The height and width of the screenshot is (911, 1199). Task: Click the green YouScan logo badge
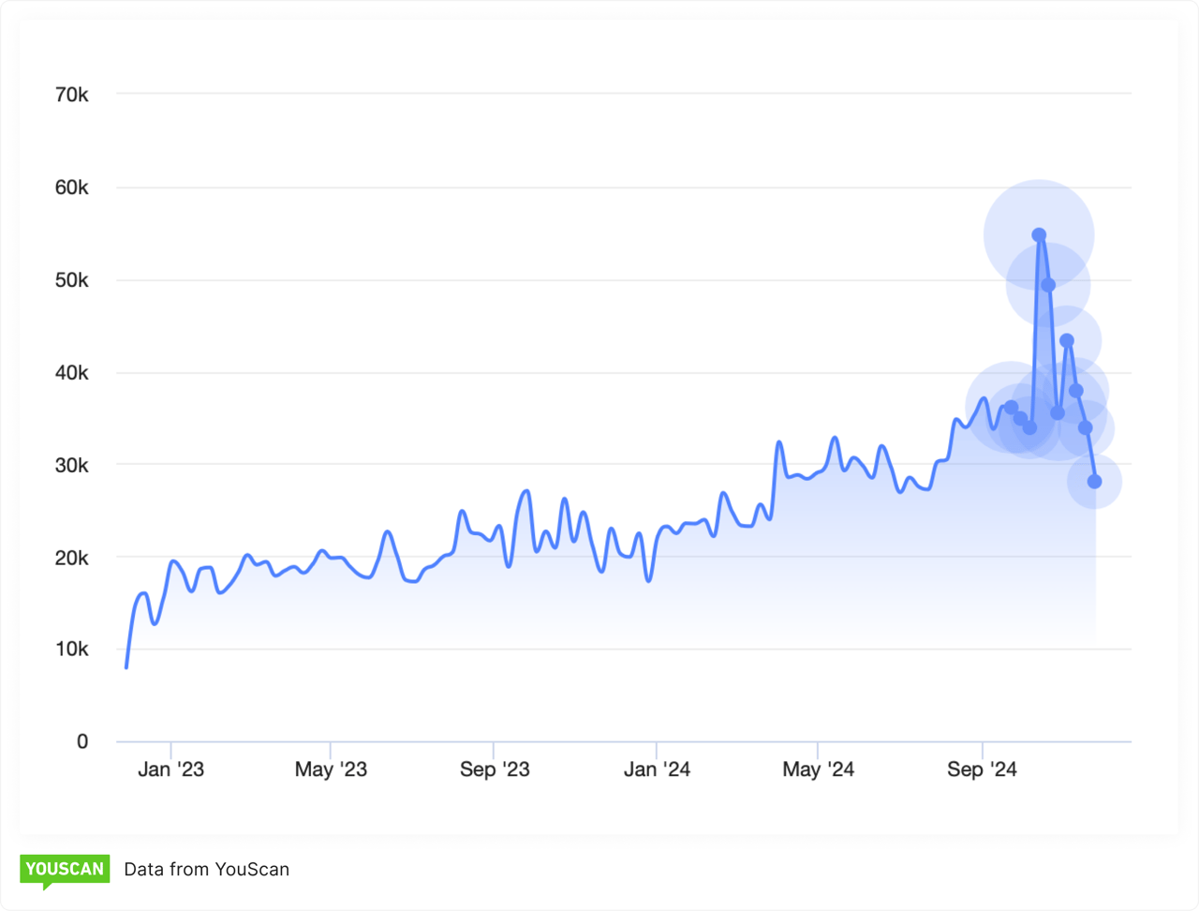(64, 869)
